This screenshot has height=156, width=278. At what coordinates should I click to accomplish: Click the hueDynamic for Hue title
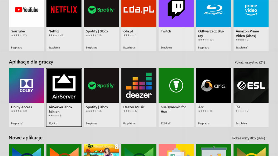coord(173,109)
